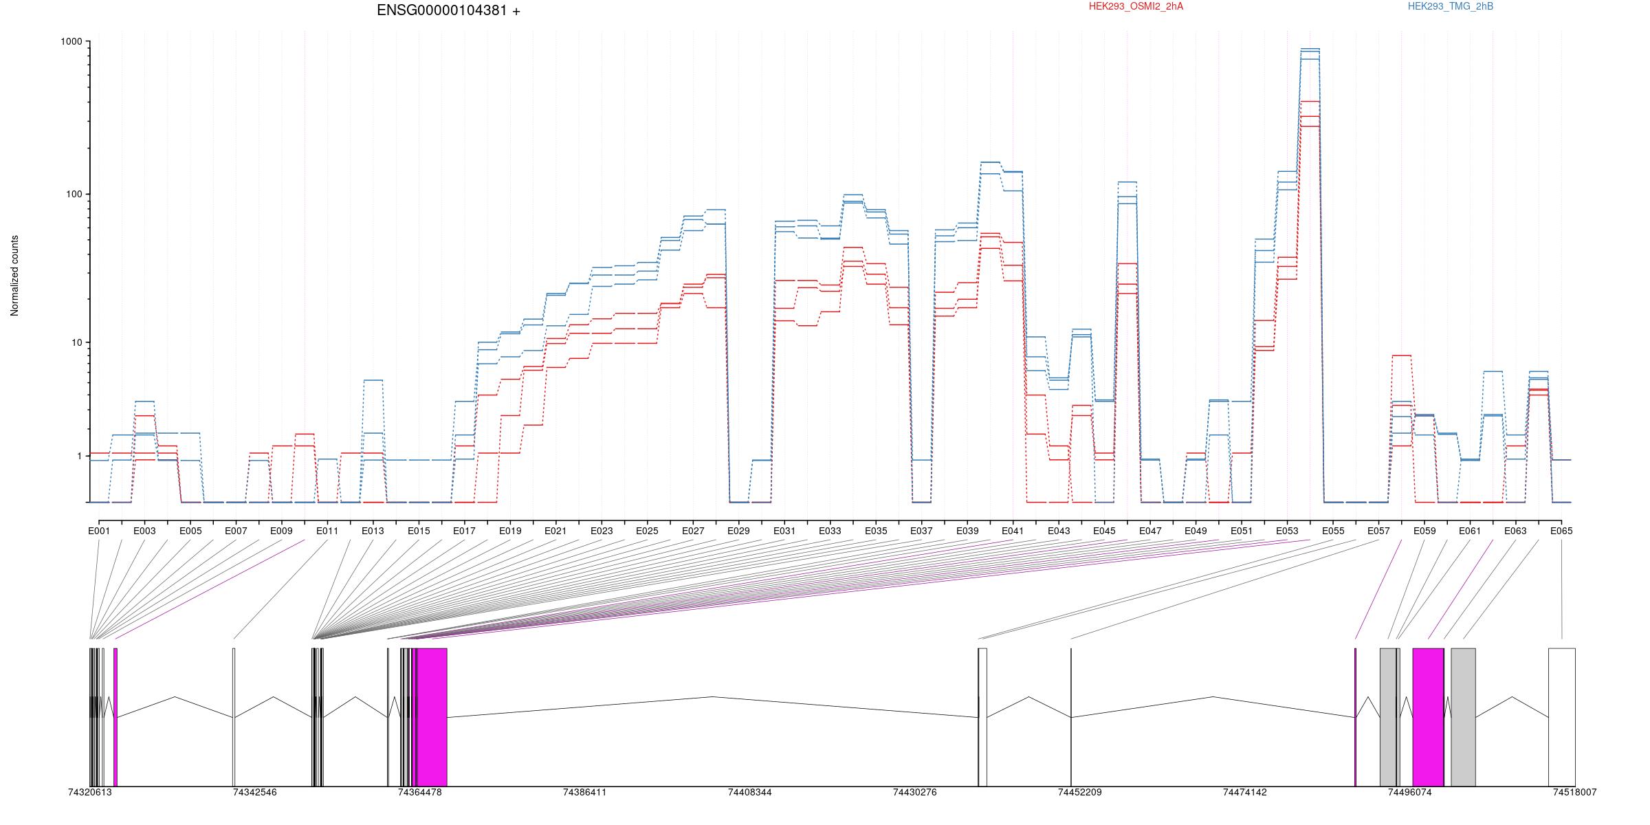1650x825 pixels.
Task: Click exon label E011
Action: [x=327, y=531]
